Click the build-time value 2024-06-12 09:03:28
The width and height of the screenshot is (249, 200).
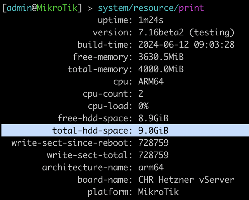[186, 45]
